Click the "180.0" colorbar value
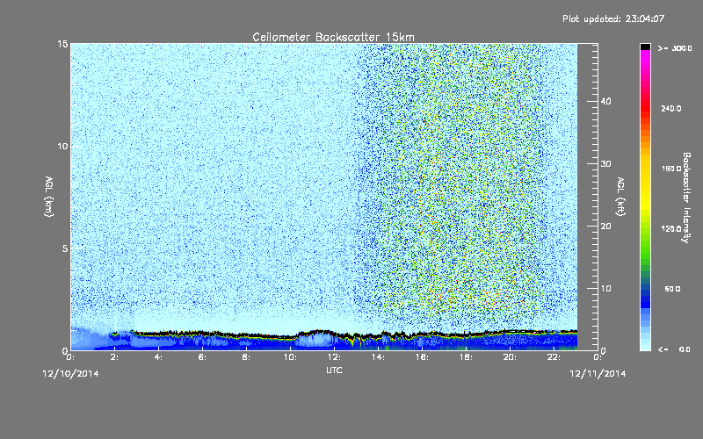Screen dimensions: 703x439 pyautogui.click(x=671, y=169)
